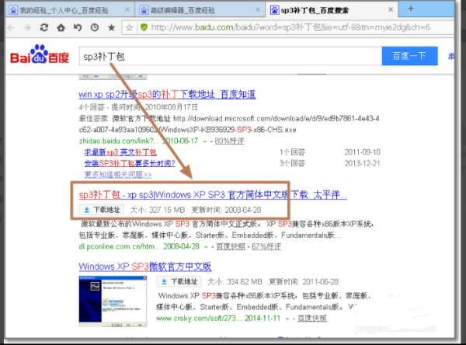Expand dropdown arrow after zhidao.baidu.com date
Screen dimensions: 466x345
pyautogui.click(x=205, y=141)
